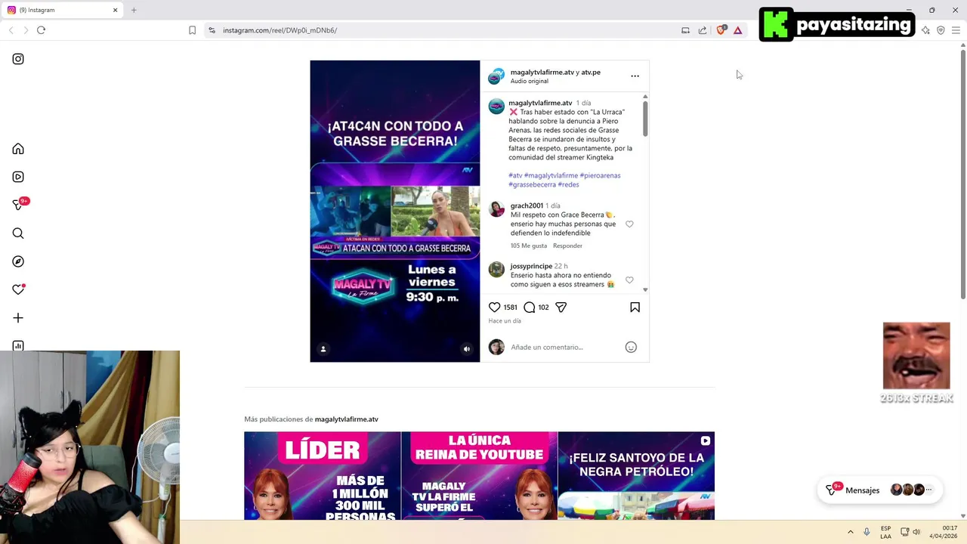Screen dimensions: 967x544
Task: Open jossyprincipe's profile name
Action: [531, 266]
